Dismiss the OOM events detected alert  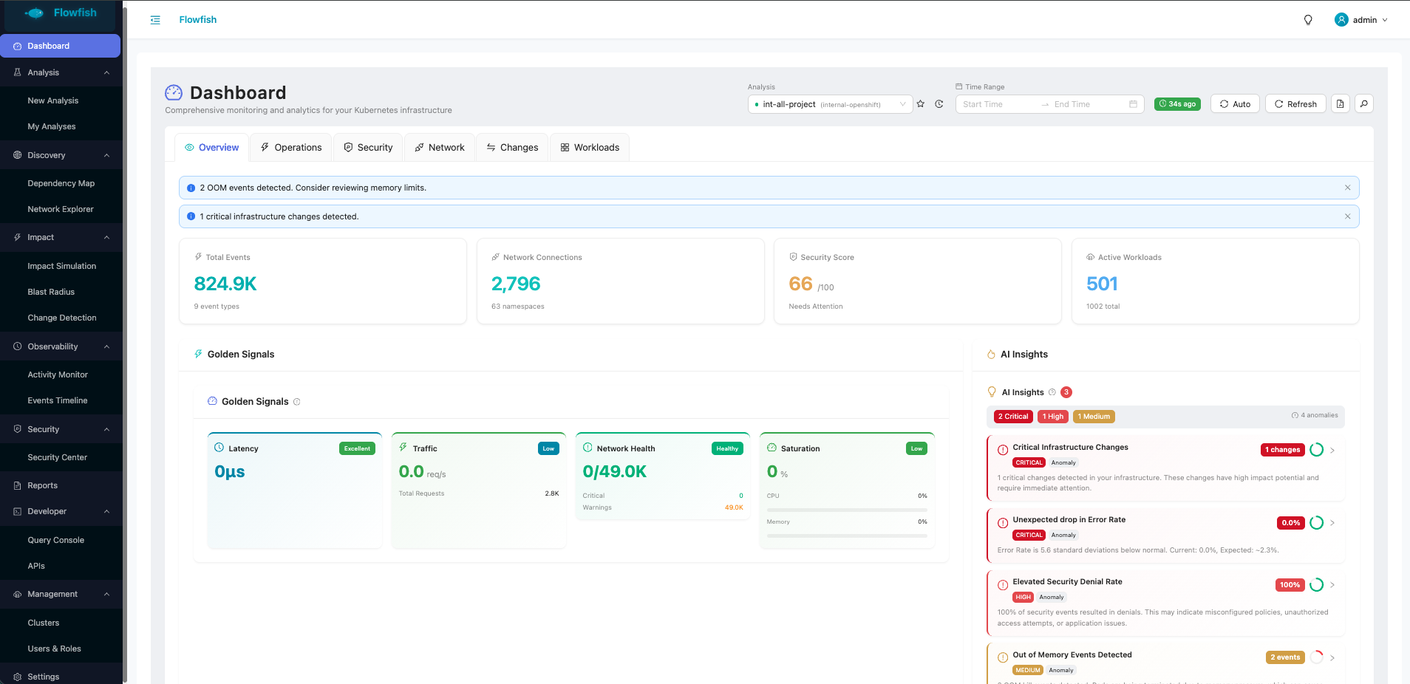(1347, 188)
